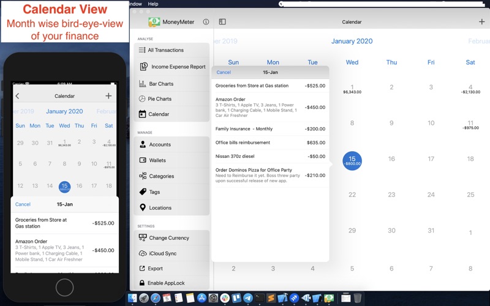Open Accounts in the Manage section

(x=171, y=144)
